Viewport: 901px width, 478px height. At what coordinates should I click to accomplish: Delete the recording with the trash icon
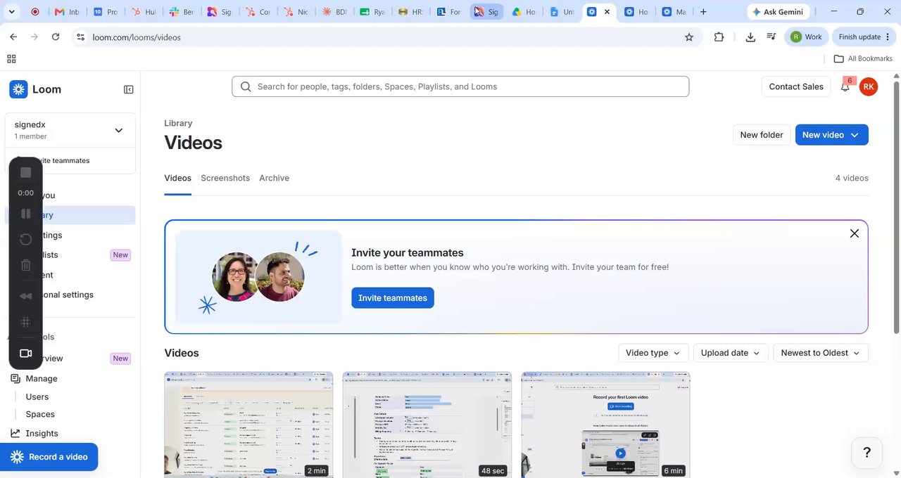click(x=26, y=265)
